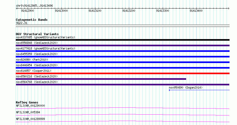The height and width of the screenshot is (125, 237).
Task: Open variant nsv6455359 (Sedlazeck2020) label
Action: point(37,54)
